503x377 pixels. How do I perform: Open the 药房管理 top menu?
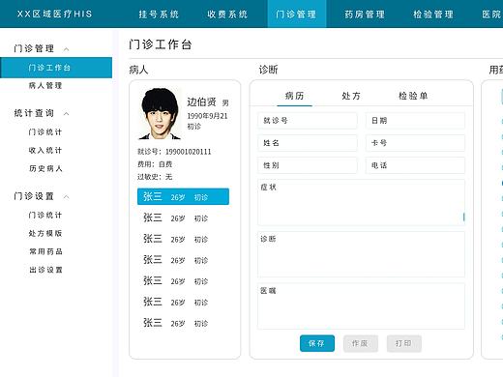pyautogui.click(x=365, y=14)
